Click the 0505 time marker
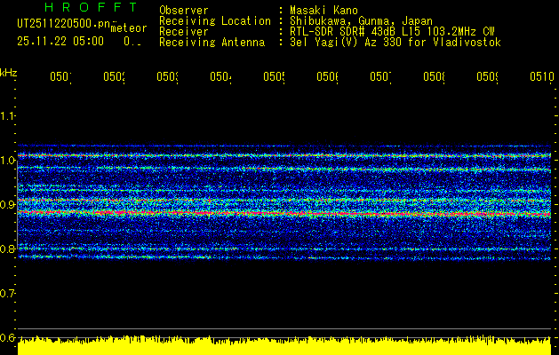 click(274, 76)
